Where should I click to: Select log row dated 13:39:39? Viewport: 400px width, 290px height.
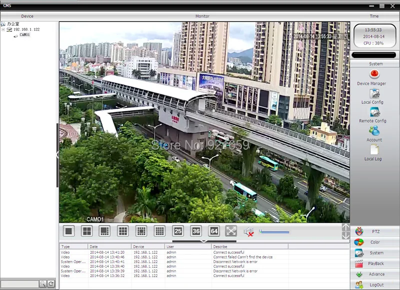point(204,271)
